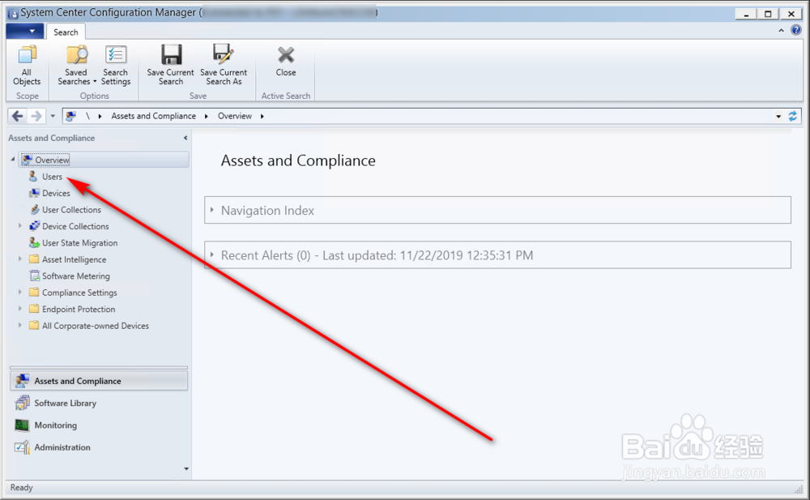Select Device Collections in the tree
Image resolution: width=810 pixels, height=500 pixels.
coord(75,226)
